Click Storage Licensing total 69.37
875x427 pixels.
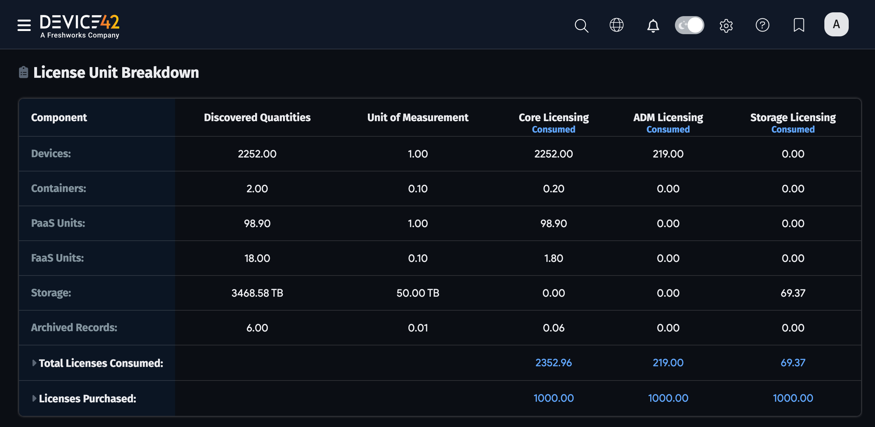tap(792, 362)
